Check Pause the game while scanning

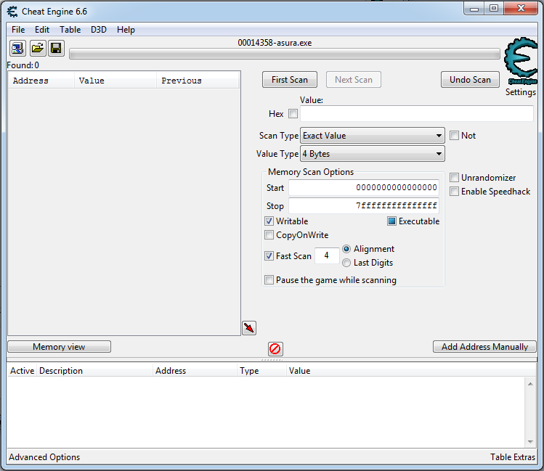coord(269,279)
